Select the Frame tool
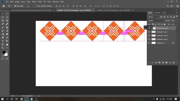 7,20
